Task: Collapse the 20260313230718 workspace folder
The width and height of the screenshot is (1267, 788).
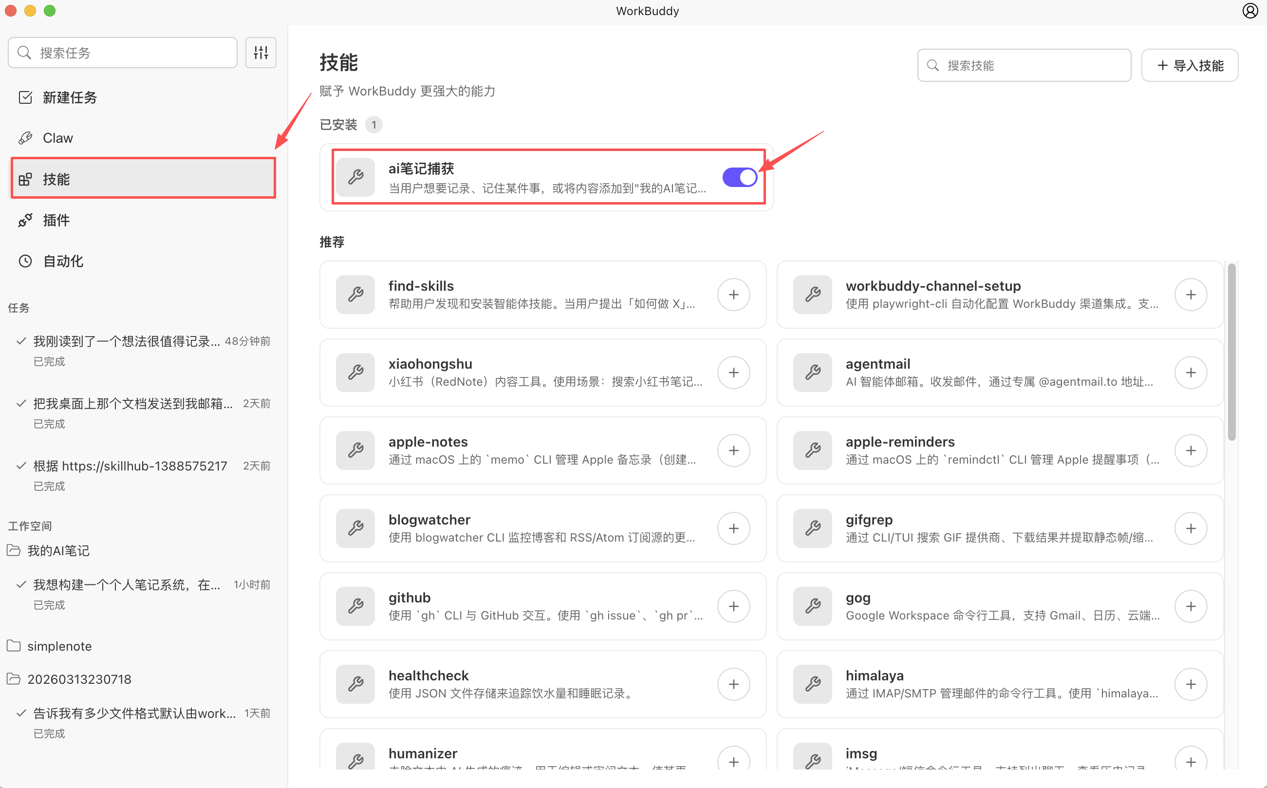Action: click(x=79, y=679)
